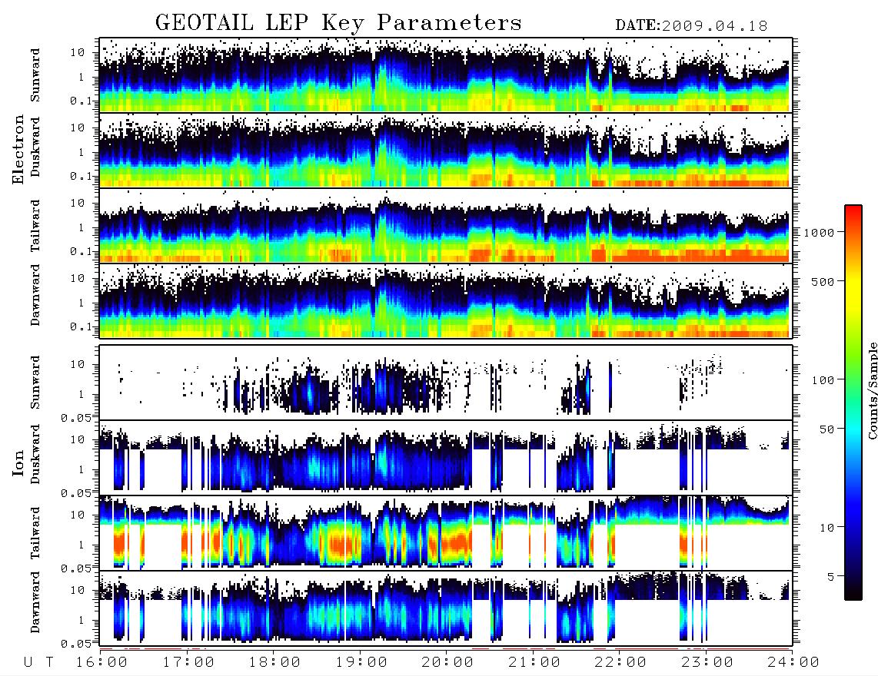
Task: Click the Electron Sunward panel label
Action: click(35, 75)
